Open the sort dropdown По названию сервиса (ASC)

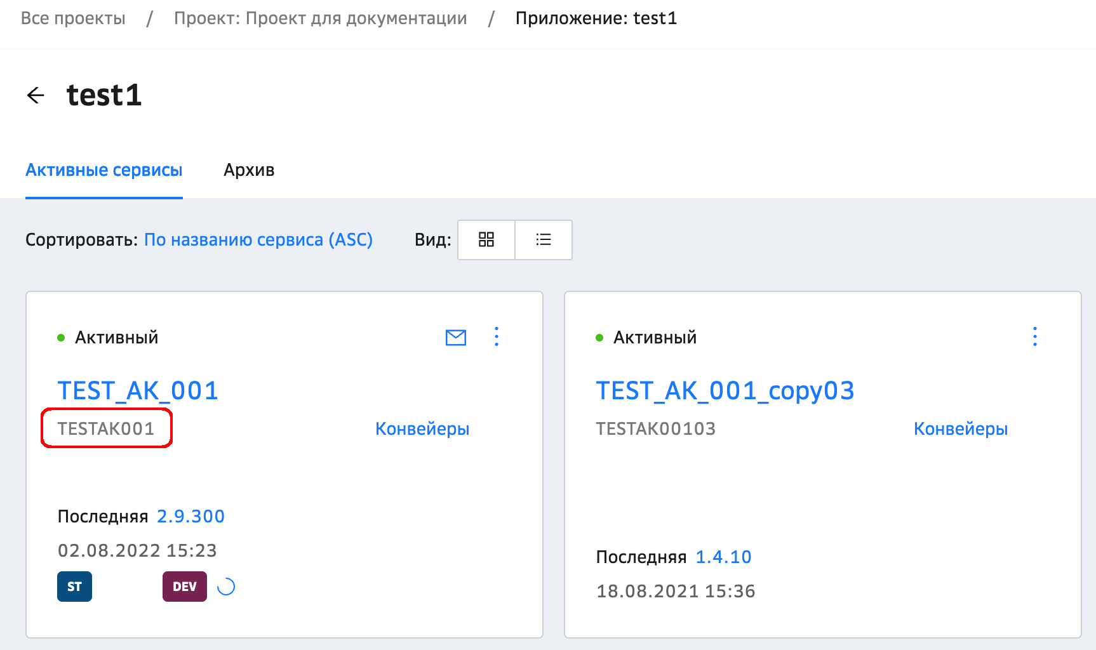258,239
